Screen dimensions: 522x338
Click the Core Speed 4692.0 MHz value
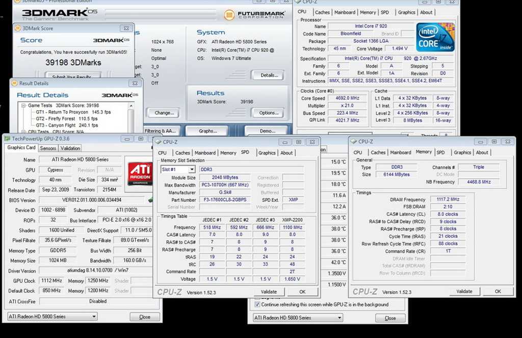pos(347,98)
